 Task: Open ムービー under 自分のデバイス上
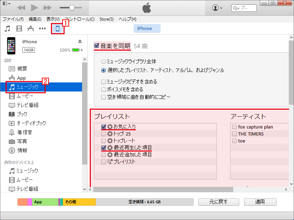pyautogui.click(x=41, y=180)
